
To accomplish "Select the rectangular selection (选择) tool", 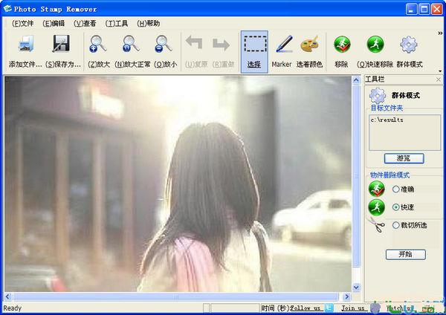I will tap(254, 52).
